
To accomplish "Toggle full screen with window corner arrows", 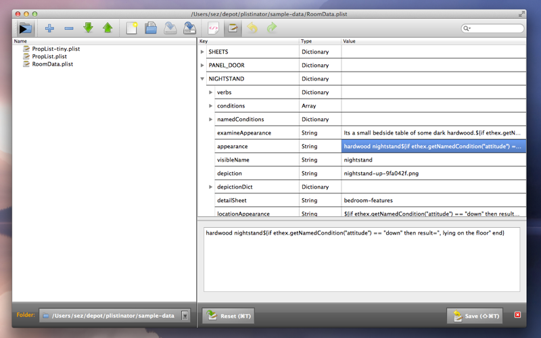I will tap(521, 14).
